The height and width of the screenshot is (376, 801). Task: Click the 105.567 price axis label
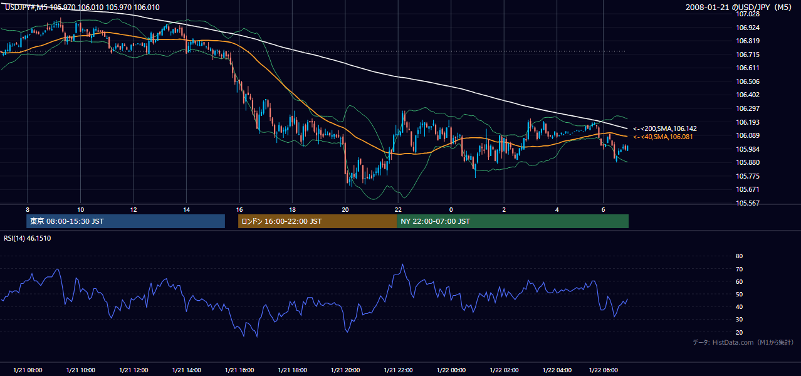(747, 203)
